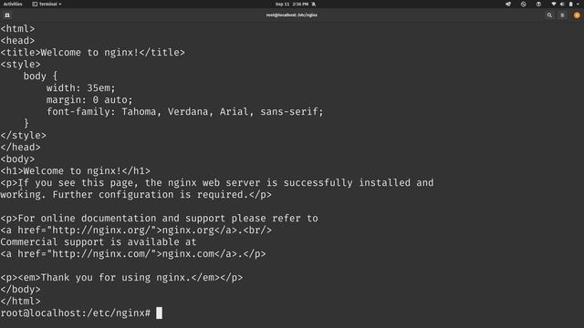Image resolution: width=584 pixels, height=328 pixels.
Task: Click the orange round window button
Action: (x=577, y=15)
